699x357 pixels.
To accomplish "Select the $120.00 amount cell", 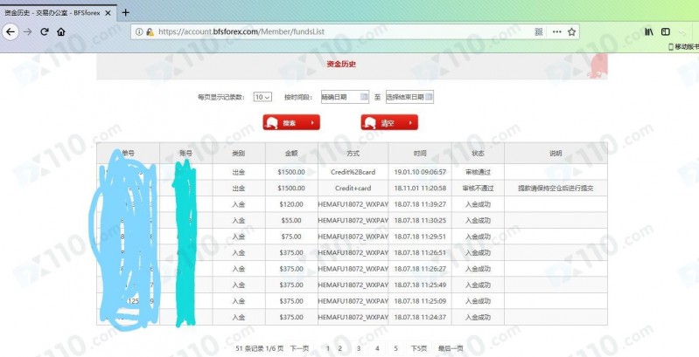I will [x=291, y=204].
